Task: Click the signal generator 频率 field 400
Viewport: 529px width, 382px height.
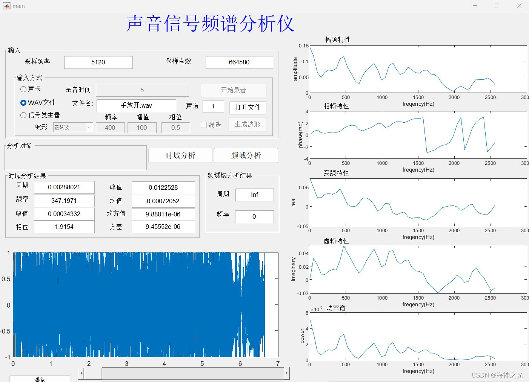Action: (x=110, y=128)
